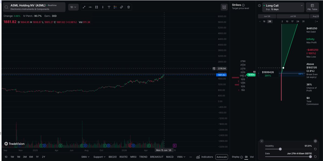Click the Date slider handle
This screenshot has width=323, height=161.
coord(310,156)
